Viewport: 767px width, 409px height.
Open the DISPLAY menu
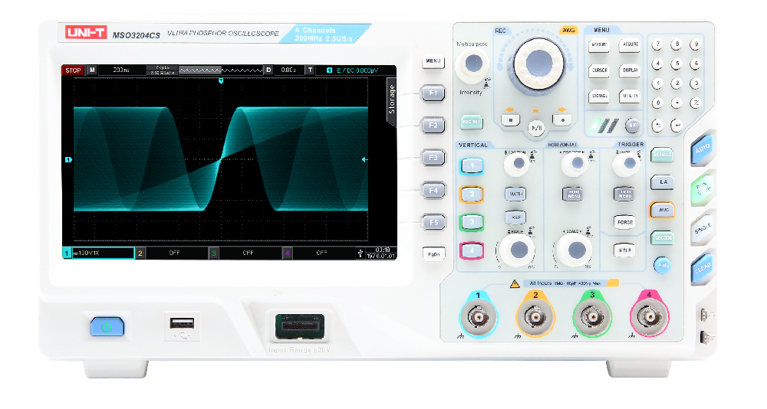[x=630, y=70]
